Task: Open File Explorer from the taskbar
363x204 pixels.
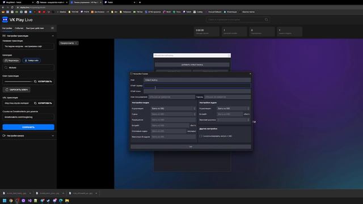Action: [x=67, y=201]
